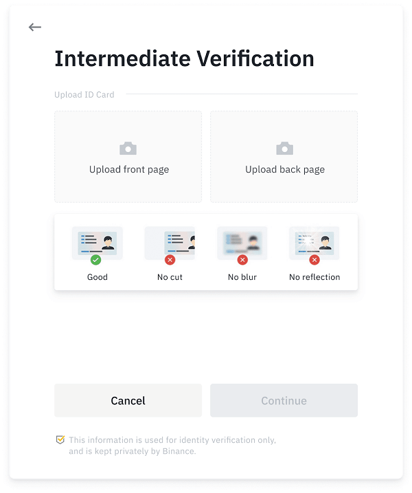Click the green checkmark under the Good example
The image size is (412, 493).
pyautogui.click(x=95, y=260)
